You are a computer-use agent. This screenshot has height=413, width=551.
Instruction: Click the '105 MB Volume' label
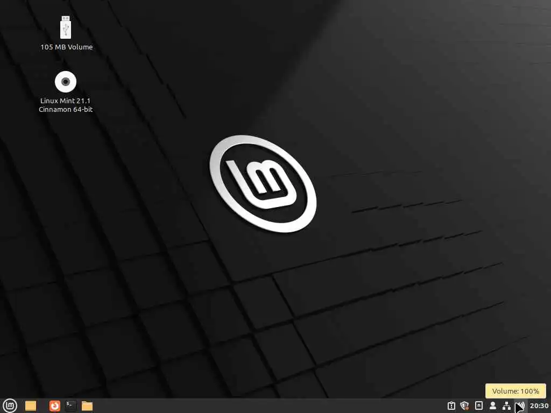[x=66, y=47]
